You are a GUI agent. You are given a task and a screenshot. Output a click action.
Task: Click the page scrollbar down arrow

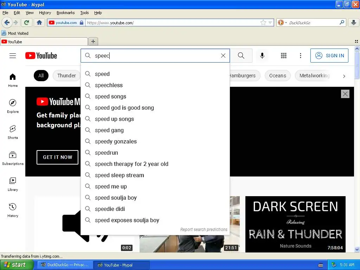click(x=357, y=249)
